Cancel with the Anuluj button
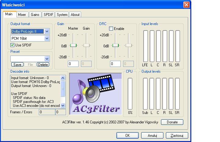This screenshot has width=220, height=142. (152, 135)
